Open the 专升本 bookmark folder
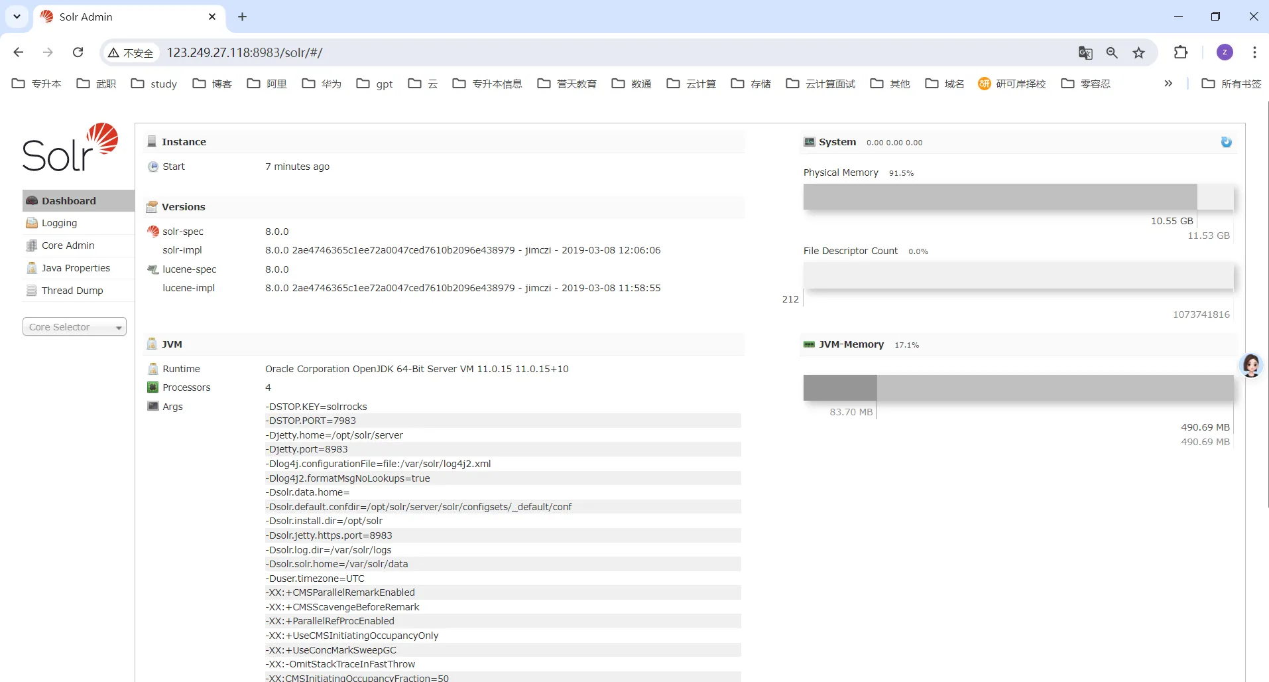 36,84
